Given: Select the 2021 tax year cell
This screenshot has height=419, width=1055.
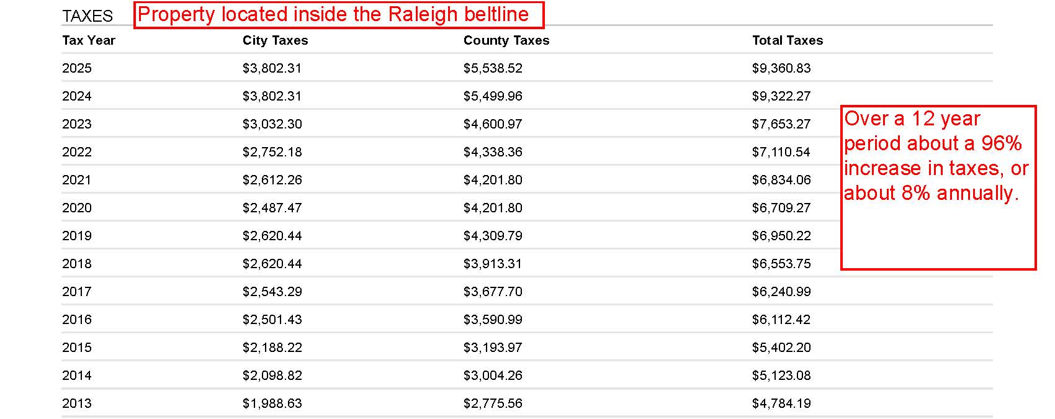Looking at the screenshot, I should point(77,180).
